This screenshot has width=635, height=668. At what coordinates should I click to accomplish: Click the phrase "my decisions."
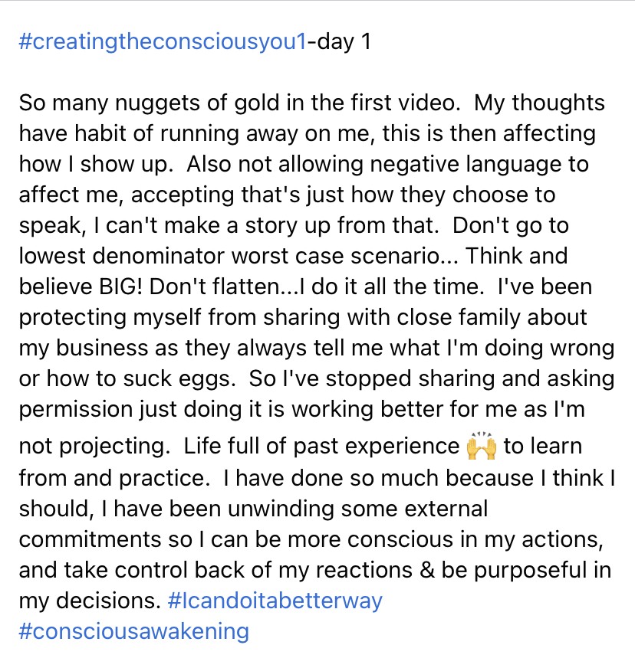[x=90, y=601]
